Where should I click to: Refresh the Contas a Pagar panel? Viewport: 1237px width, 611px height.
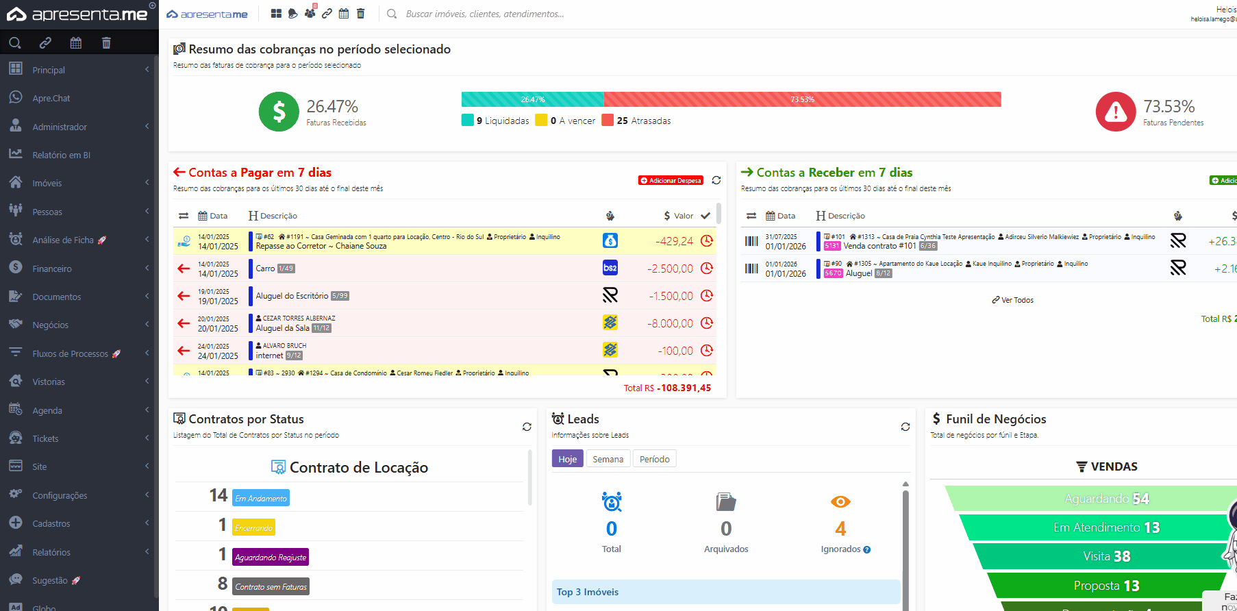[716, 180]
